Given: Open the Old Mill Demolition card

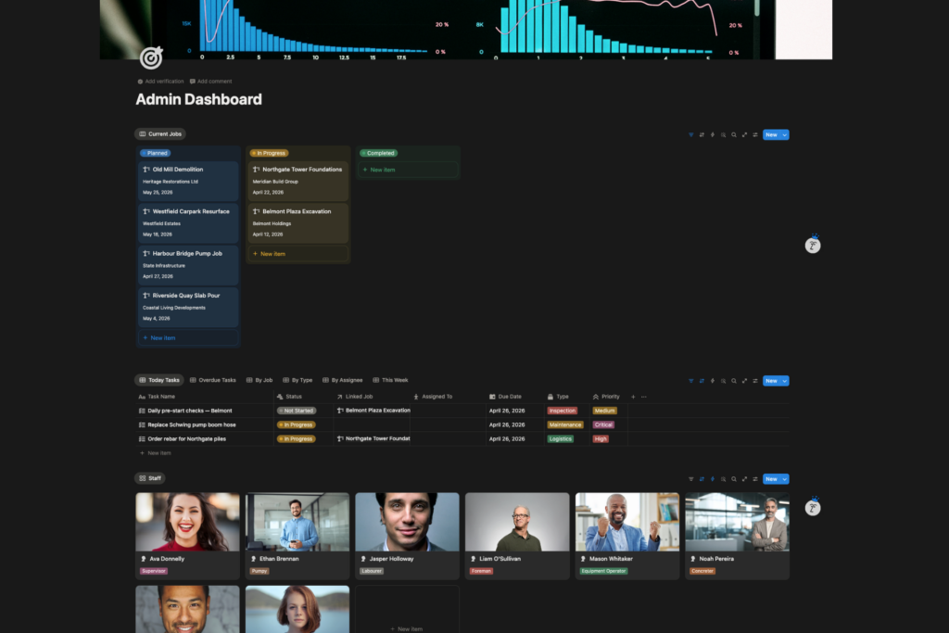Looking at the screenshot, I should (188, 181).
